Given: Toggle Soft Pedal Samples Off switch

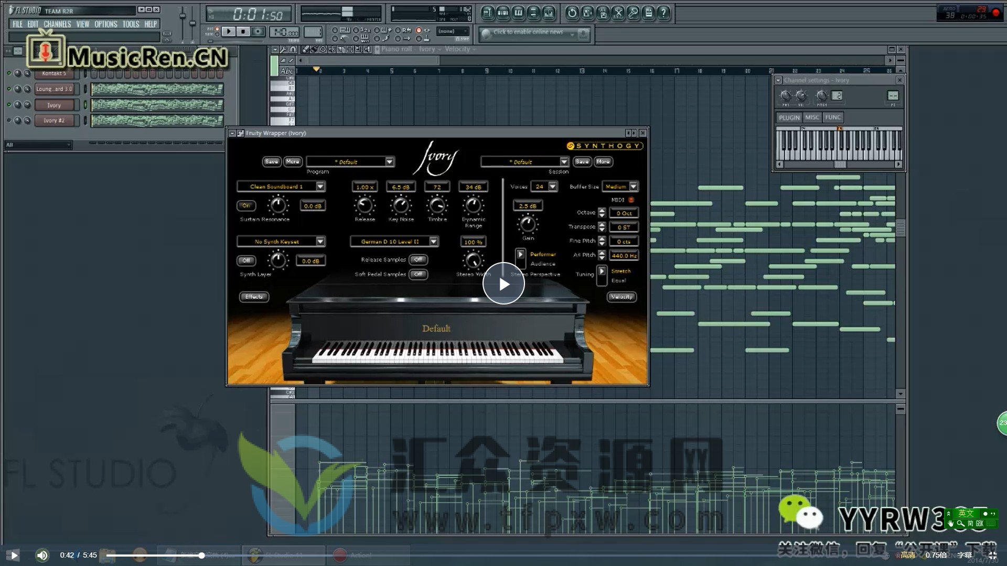Looking at the screenshot, I should (418, 274).
